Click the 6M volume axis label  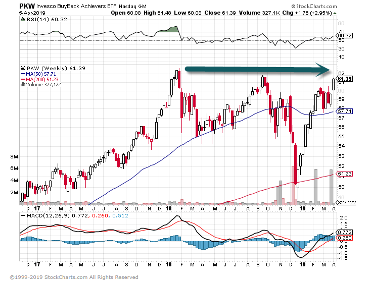pos(14,168)
